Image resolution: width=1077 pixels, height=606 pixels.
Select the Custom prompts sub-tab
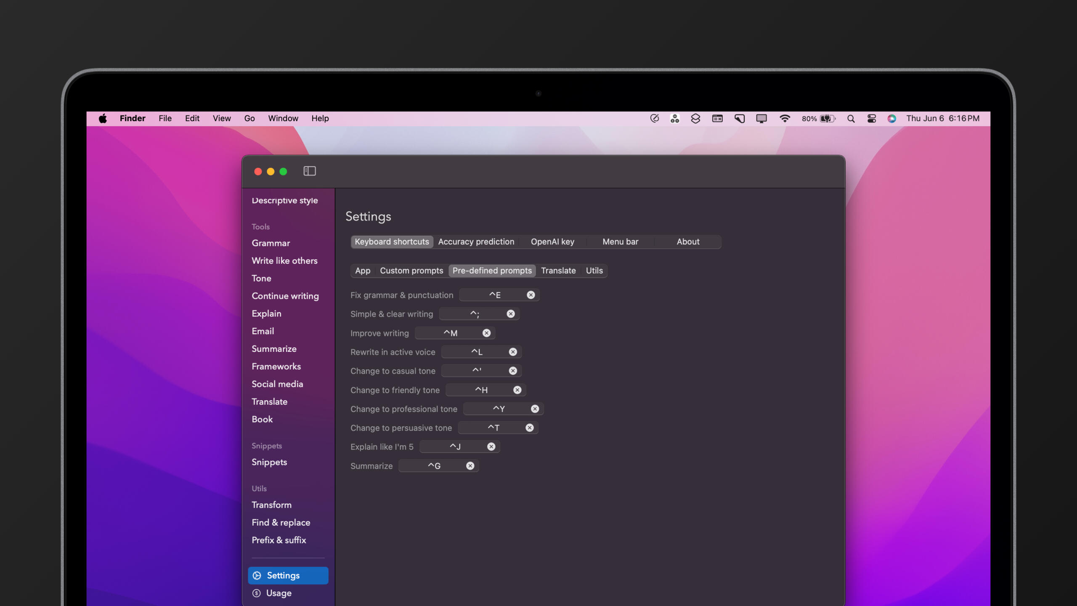click(x=411, y=271)
